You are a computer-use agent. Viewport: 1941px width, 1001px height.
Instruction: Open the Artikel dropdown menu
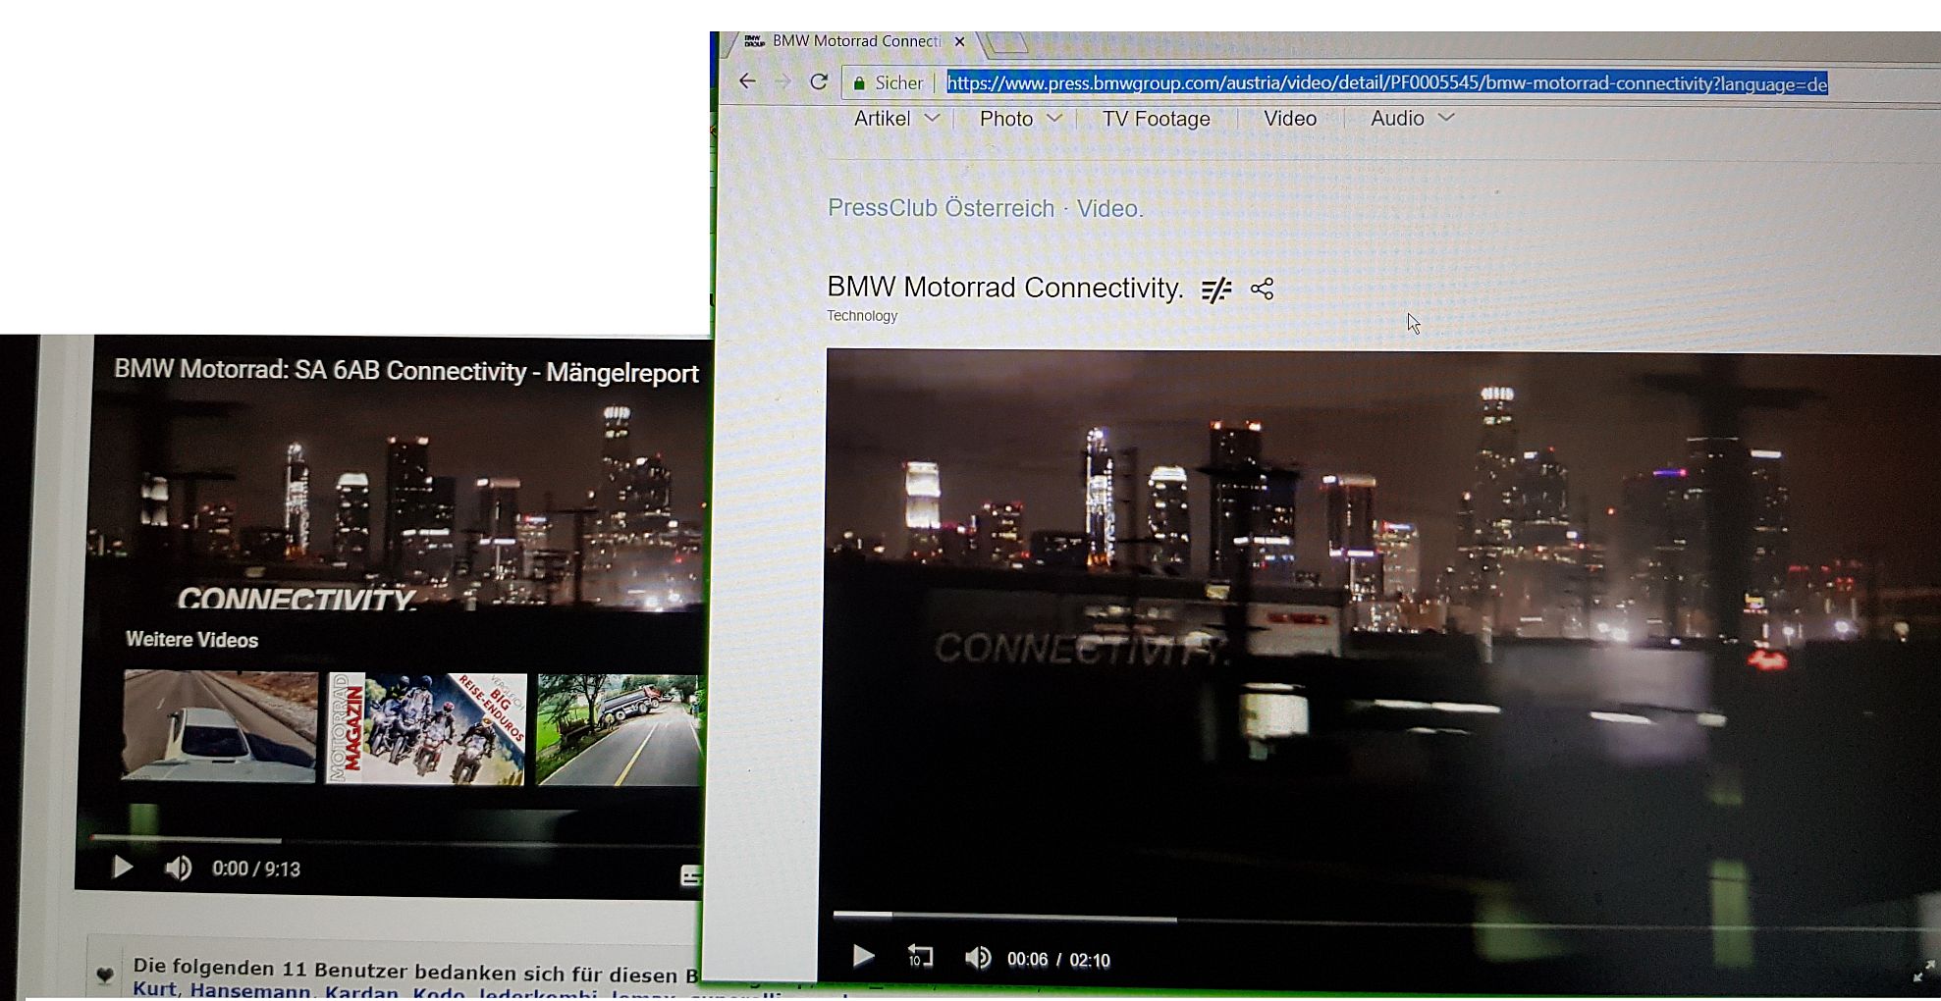click(x=896, y=119)
